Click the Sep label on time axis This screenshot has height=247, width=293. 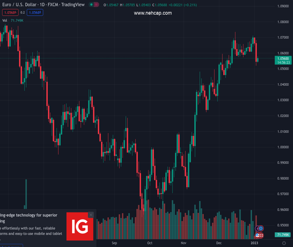114,243
